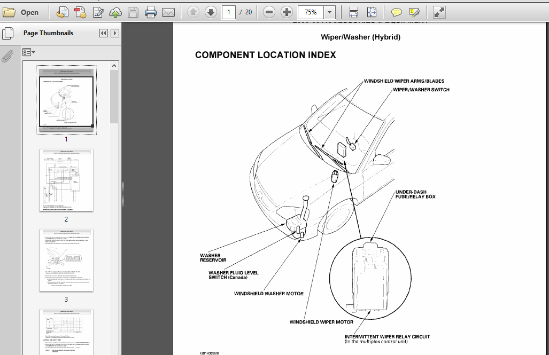This screenshot has width=549, height=355.
Task: Collapse the thumbnails panel with double-arrow
Action: click(104, 33)
